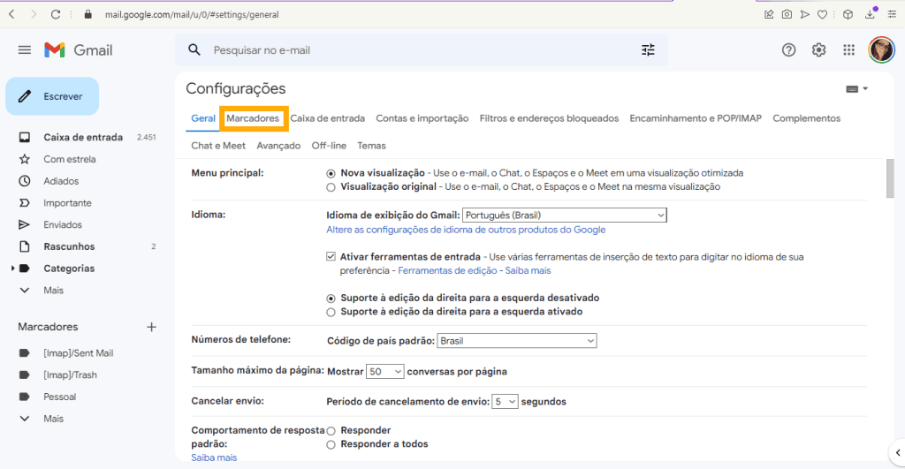Open conversations per page dropdown
This screenshot has width=905, height=469.
(385, 372)
